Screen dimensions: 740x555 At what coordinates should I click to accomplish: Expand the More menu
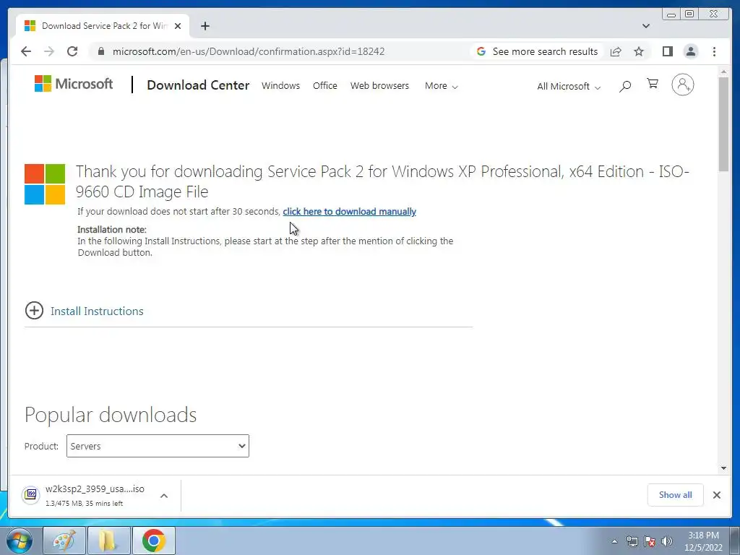tap(442, 86)
